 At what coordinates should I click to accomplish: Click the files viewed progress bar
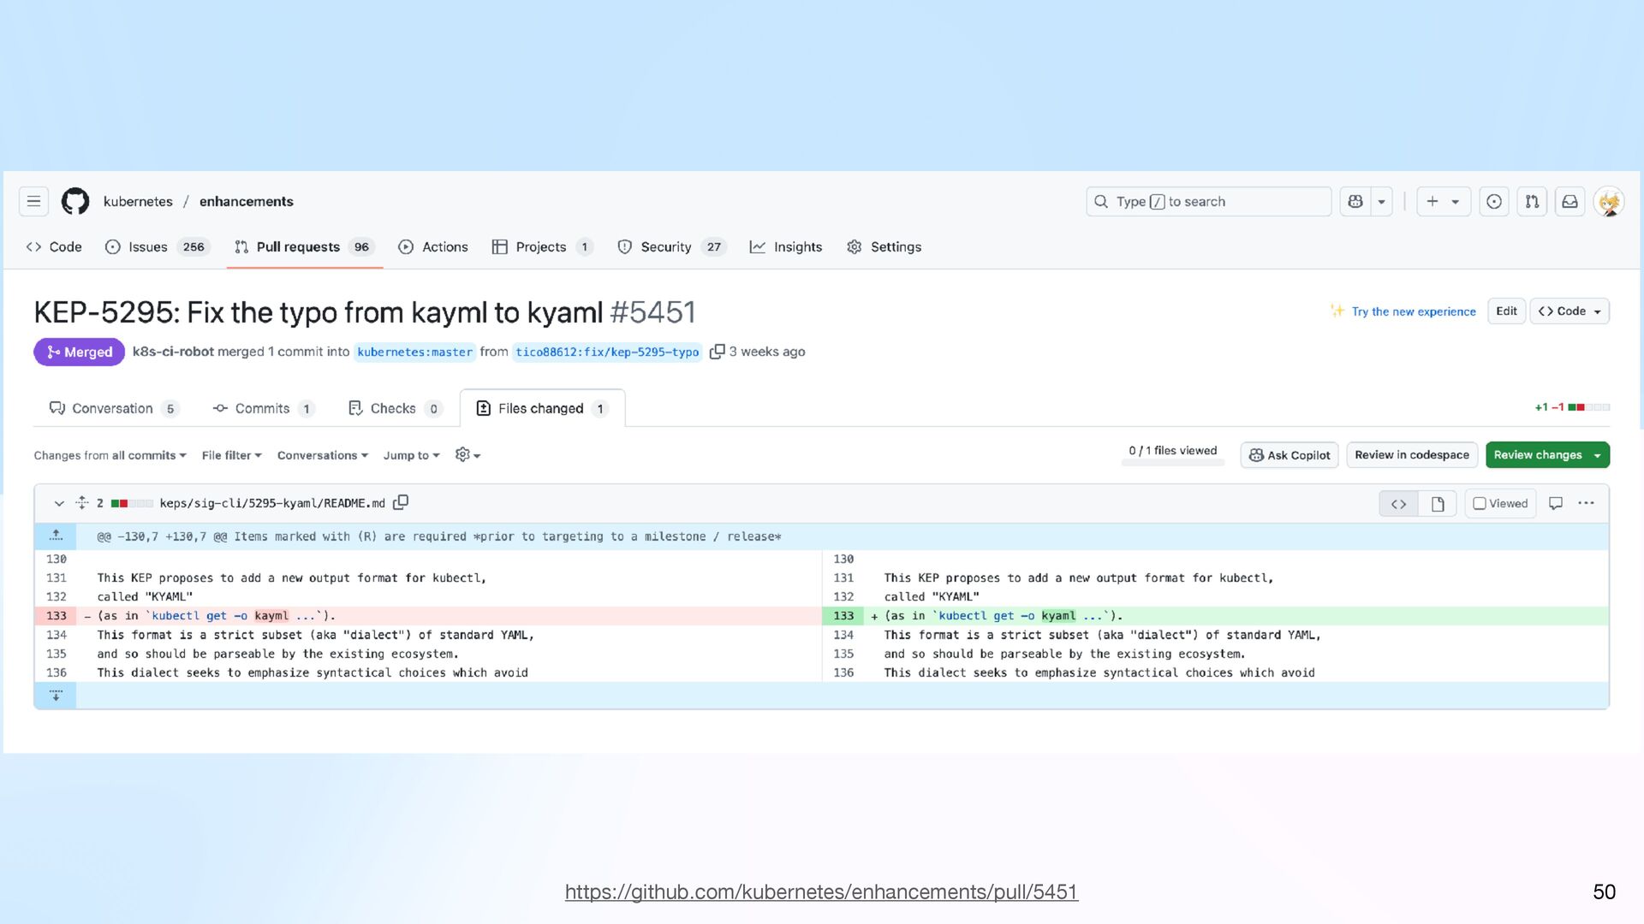(1173, 463)
